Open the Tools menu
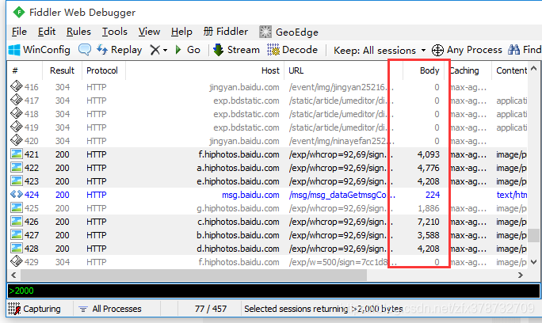 pyautogui.click(x=114, y=32)
